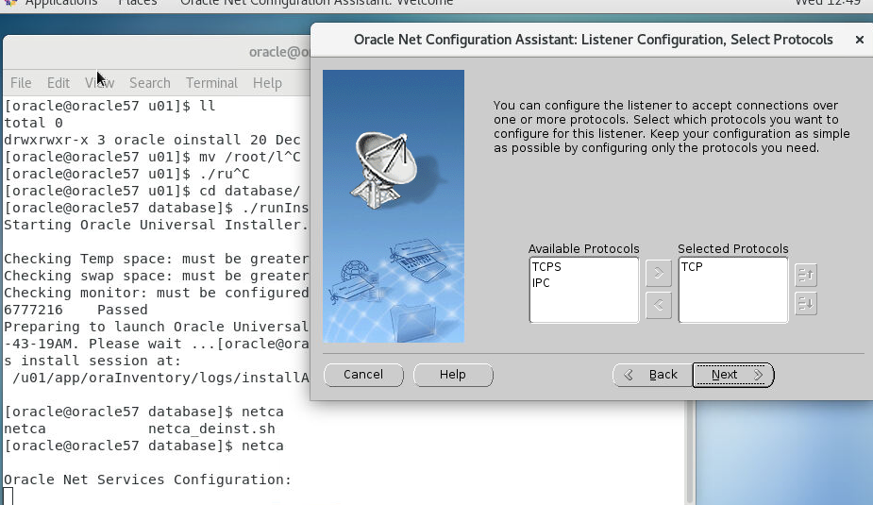Image resolution: width=873 pixels, height=505 pixels.
Task: Click the terminal window vertical scrollbar
Action: (690, 452)
